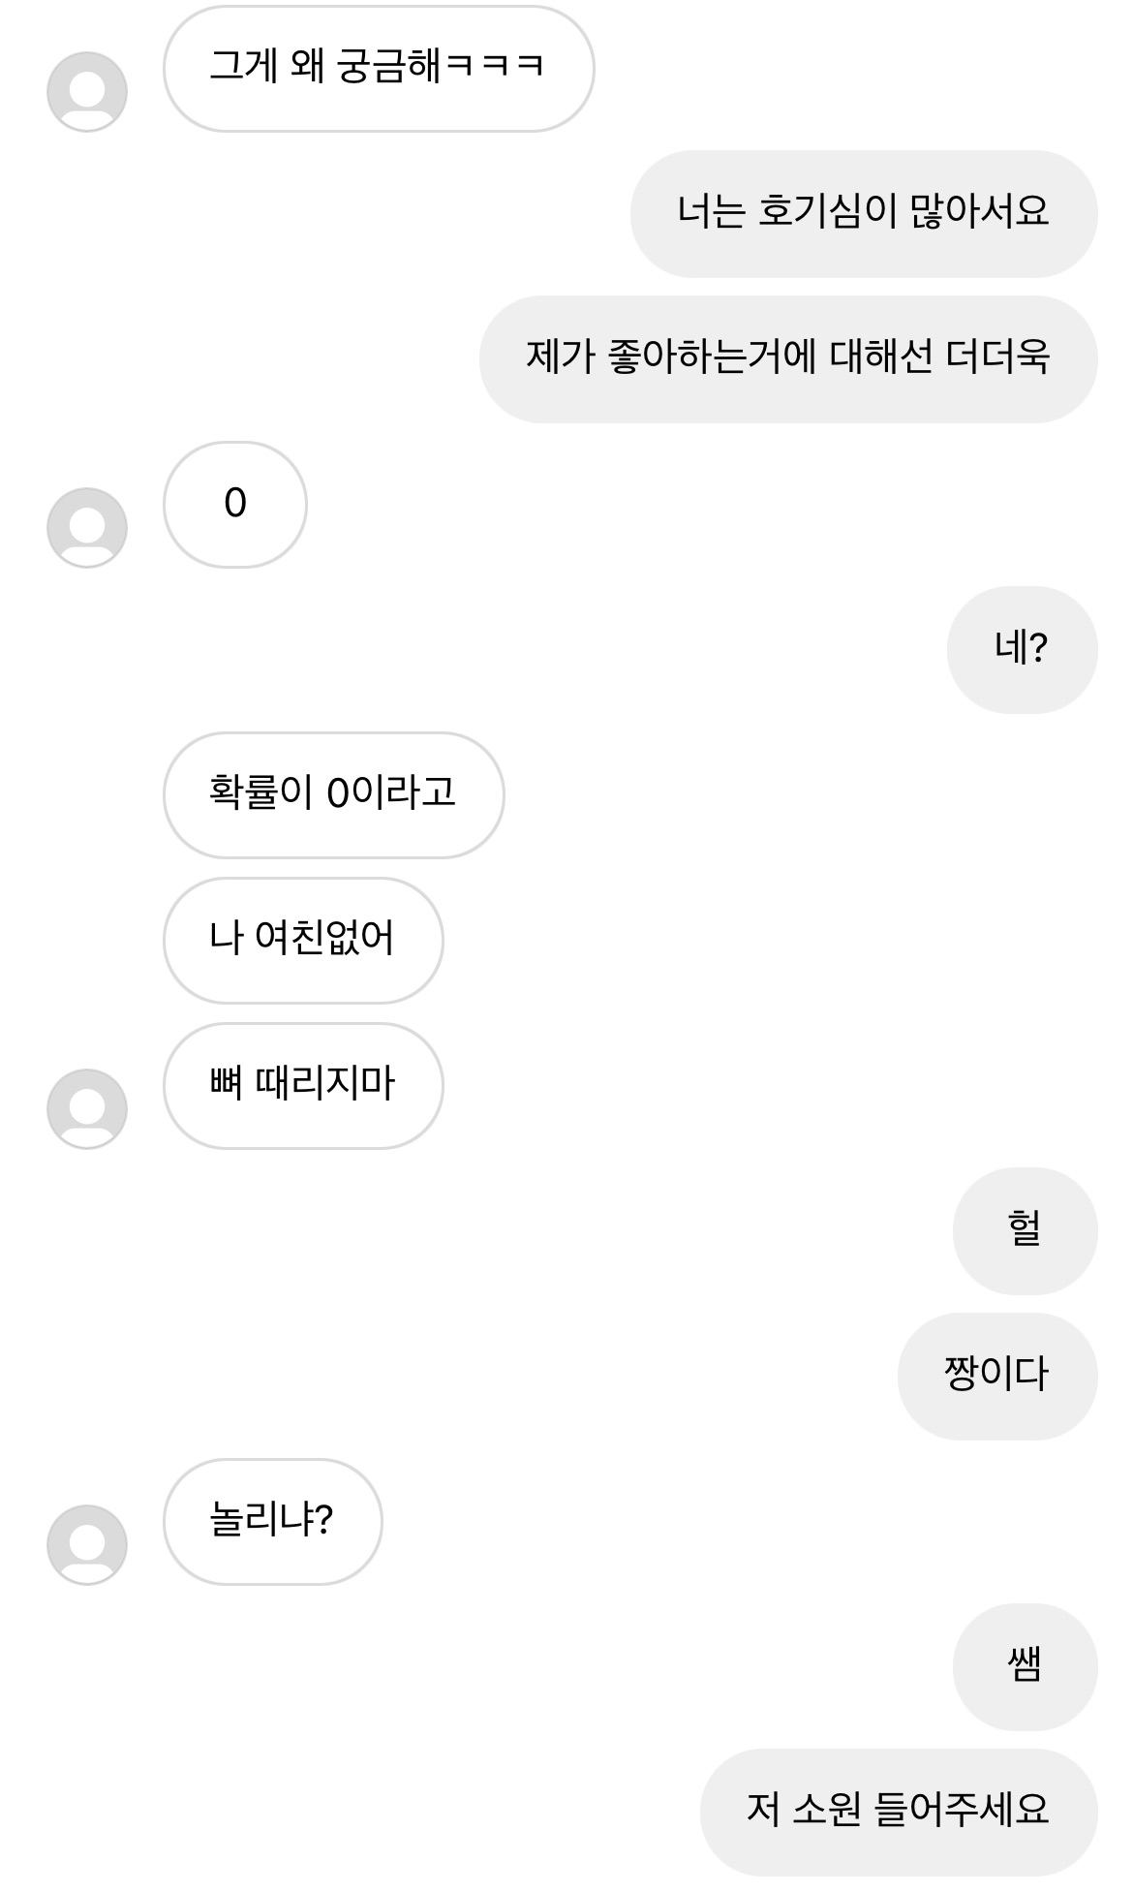The width and height of the screenshot is (1133, 1892).
Task: Tap the sent '네?' reply bubble
Action: (x=1022, y=649)
